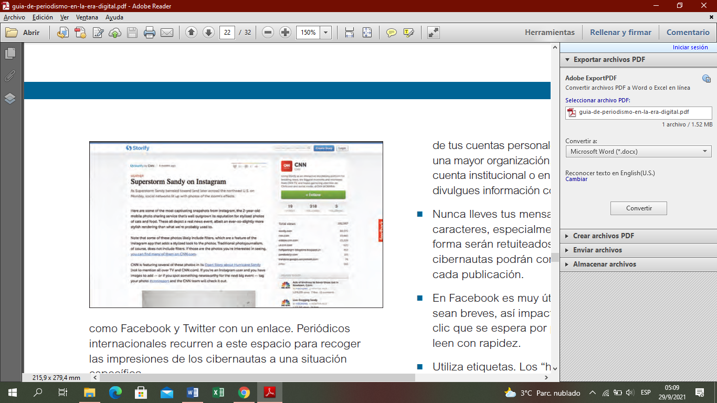
Task: Open the Ver menu
Action: 65,17
